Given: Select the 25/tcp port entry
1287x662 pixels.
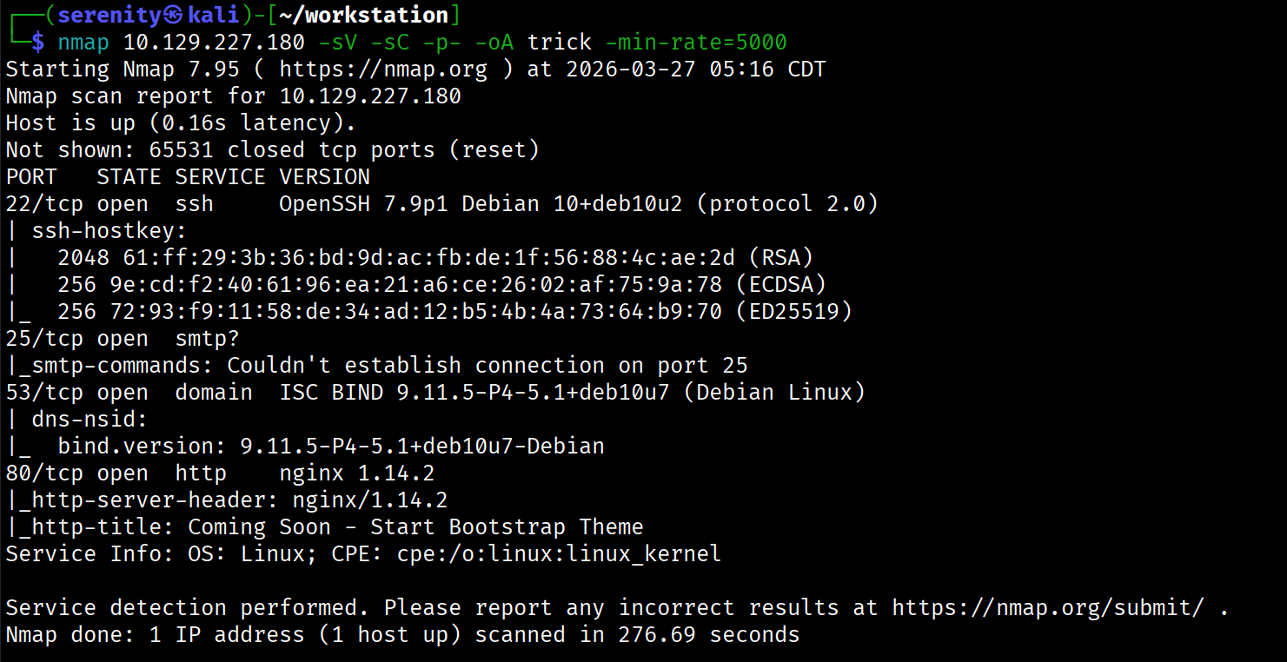Looking at the screenshot, I should coord(44,338).
